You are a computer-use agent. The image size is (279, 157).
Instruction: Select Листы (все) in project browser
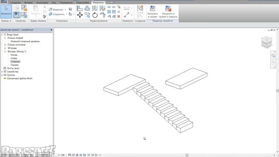[13, 68]
